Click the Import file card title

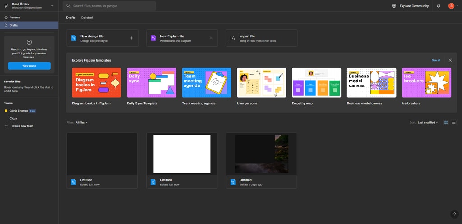tap(247, 36)
